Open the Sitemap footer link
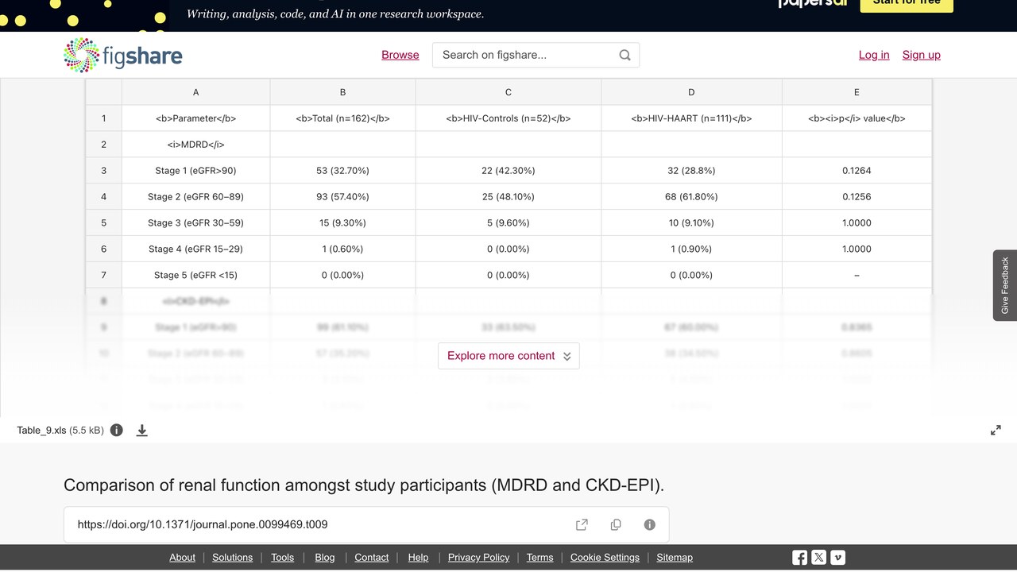Viewport: 1017px width, 572px height. (675, 558)
